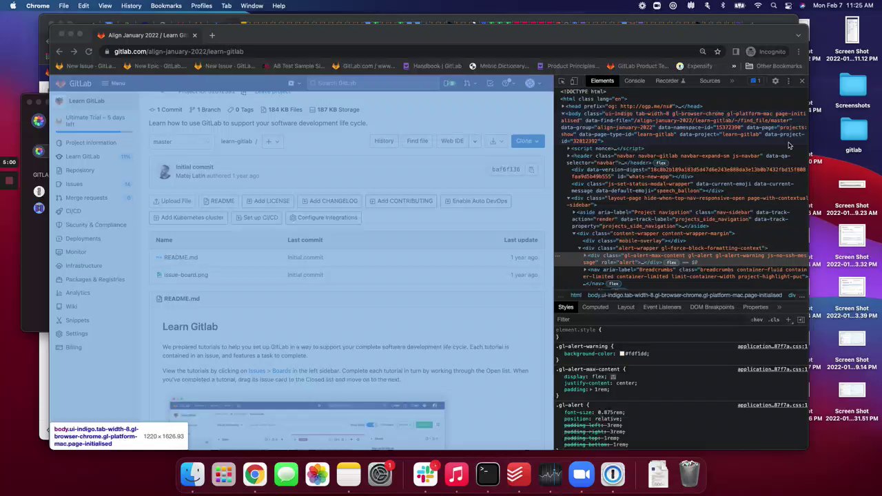Open a new Chrome tab with the plus
Image resolution: width=882 pixels, height=496 pixels.
(212, 35)
